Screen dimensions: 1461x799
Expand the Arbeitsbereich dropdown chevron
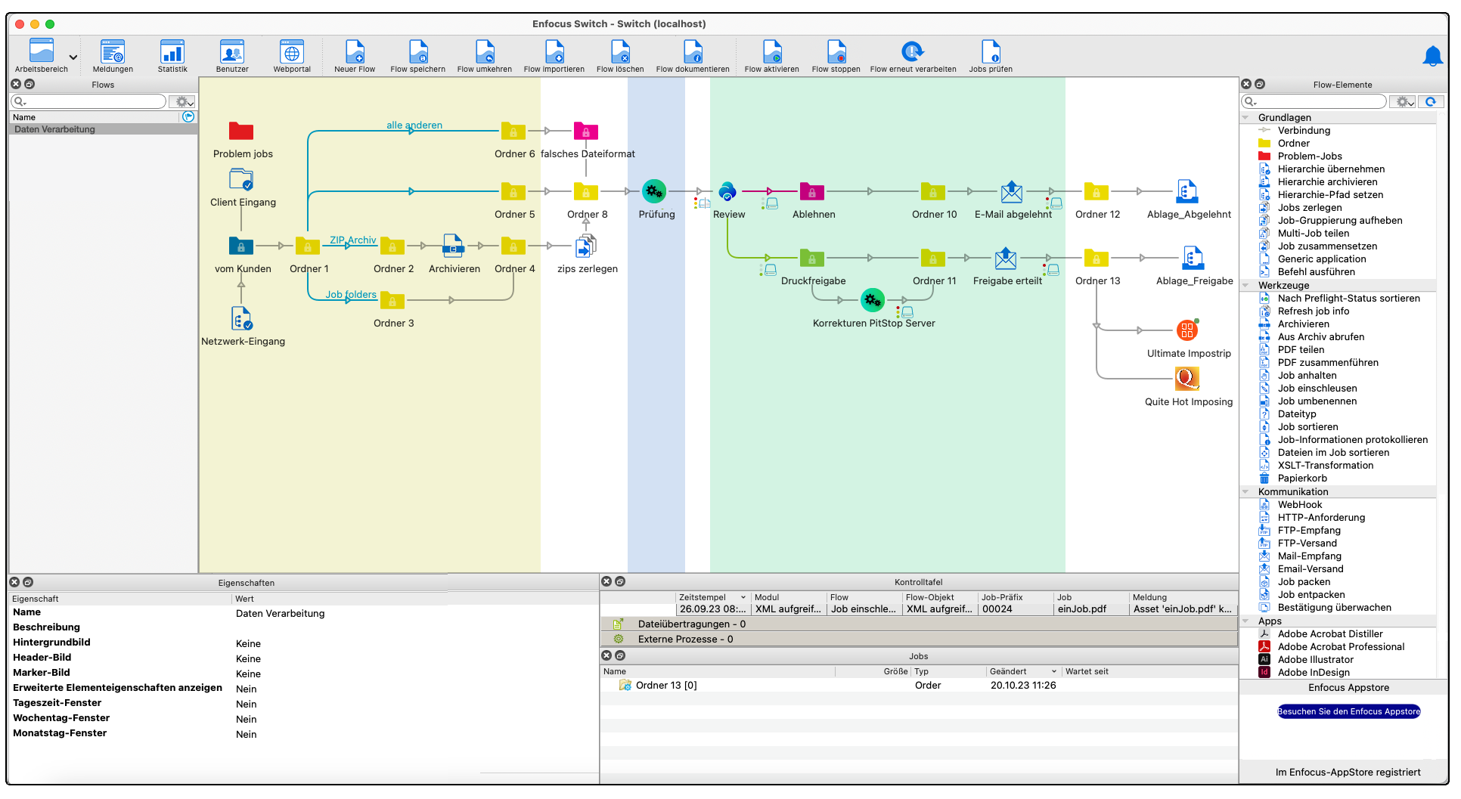pyautogui.click(x=73, y=56)
